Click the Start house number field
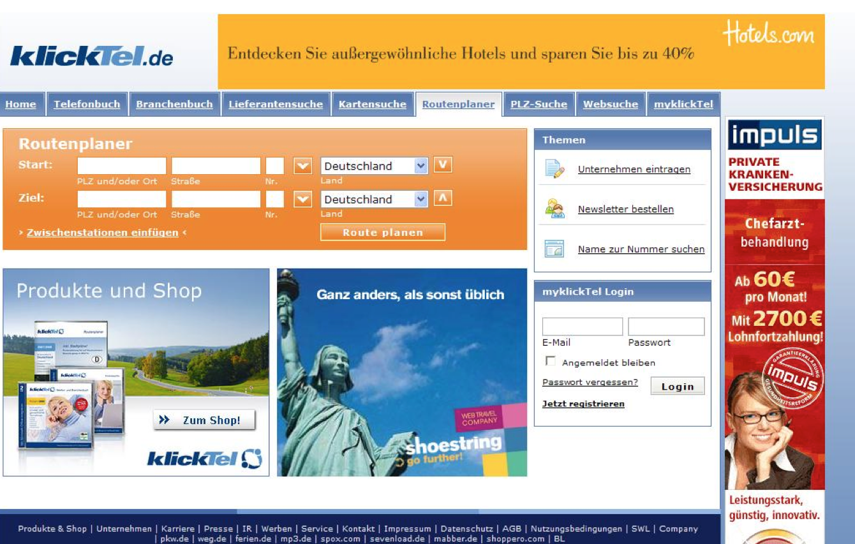The image size is (855, 544). point(275,166)
